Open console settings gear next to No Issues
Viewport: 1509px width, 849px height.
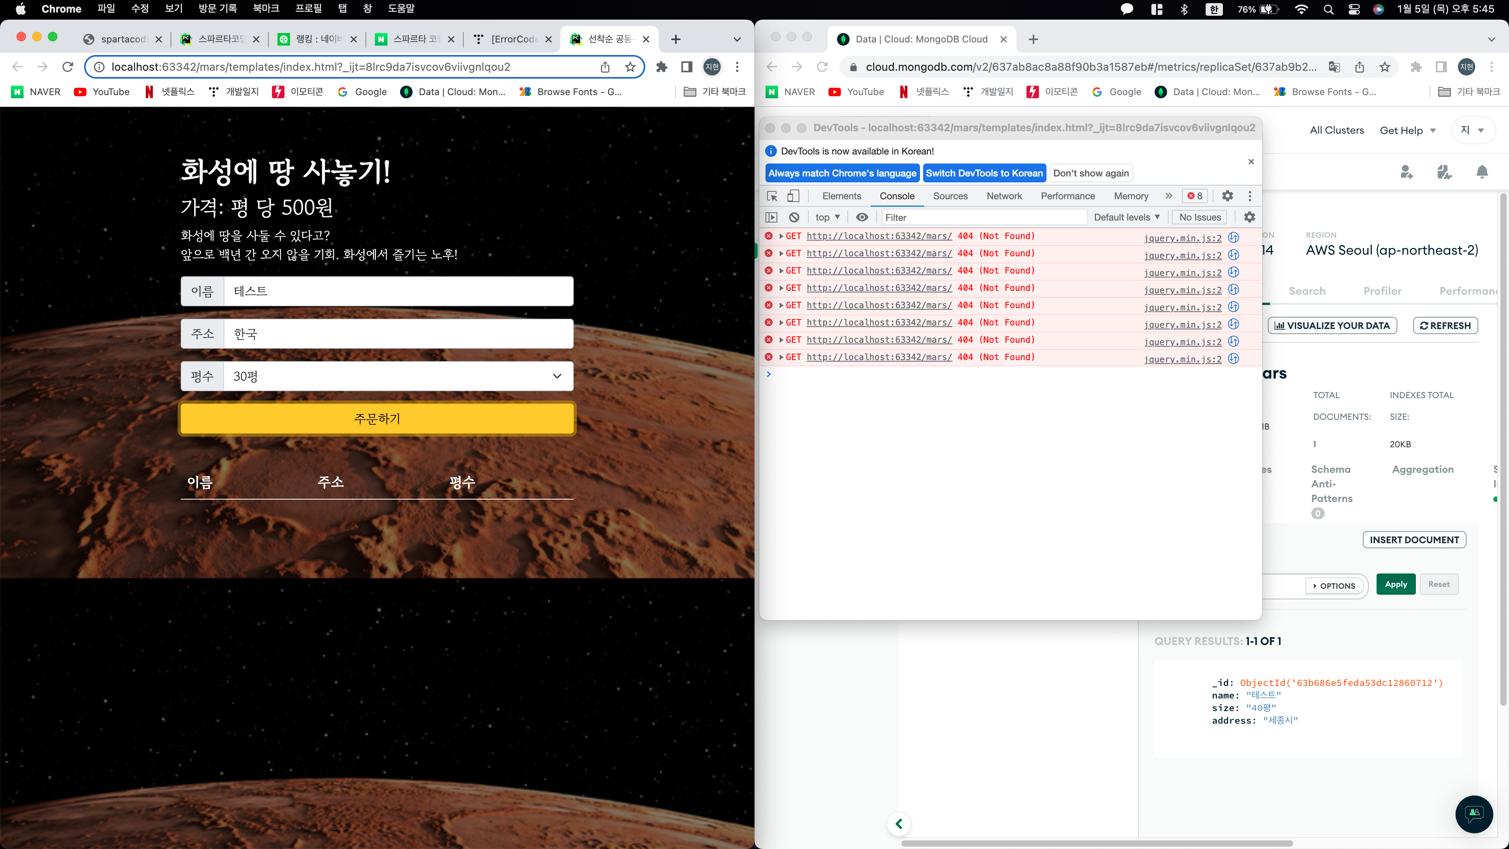(x=1250, y=217)
